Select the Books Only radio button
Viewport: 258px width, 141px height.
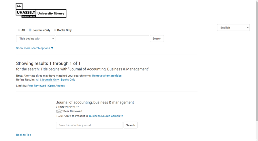(55, 30)
